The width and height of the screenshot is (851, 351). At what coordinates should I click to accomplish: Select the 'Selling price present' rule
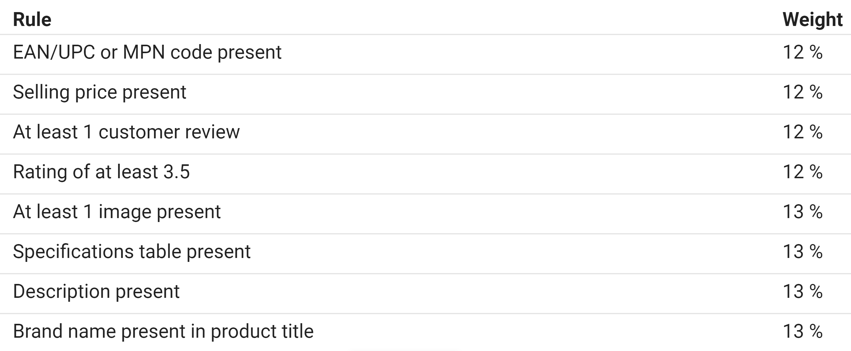pyautogui.click(x=99, y=92)
